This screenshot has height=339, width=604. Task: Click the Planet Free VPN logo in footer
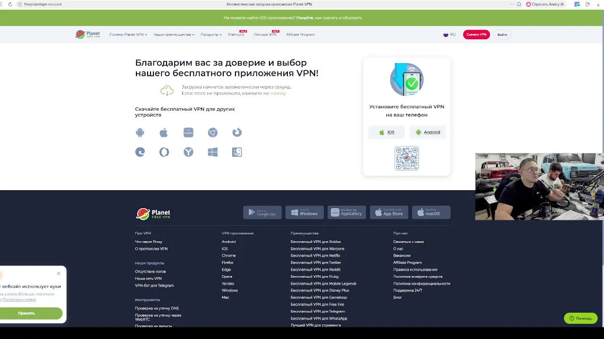pyautogui.click(x=153, y=214)
